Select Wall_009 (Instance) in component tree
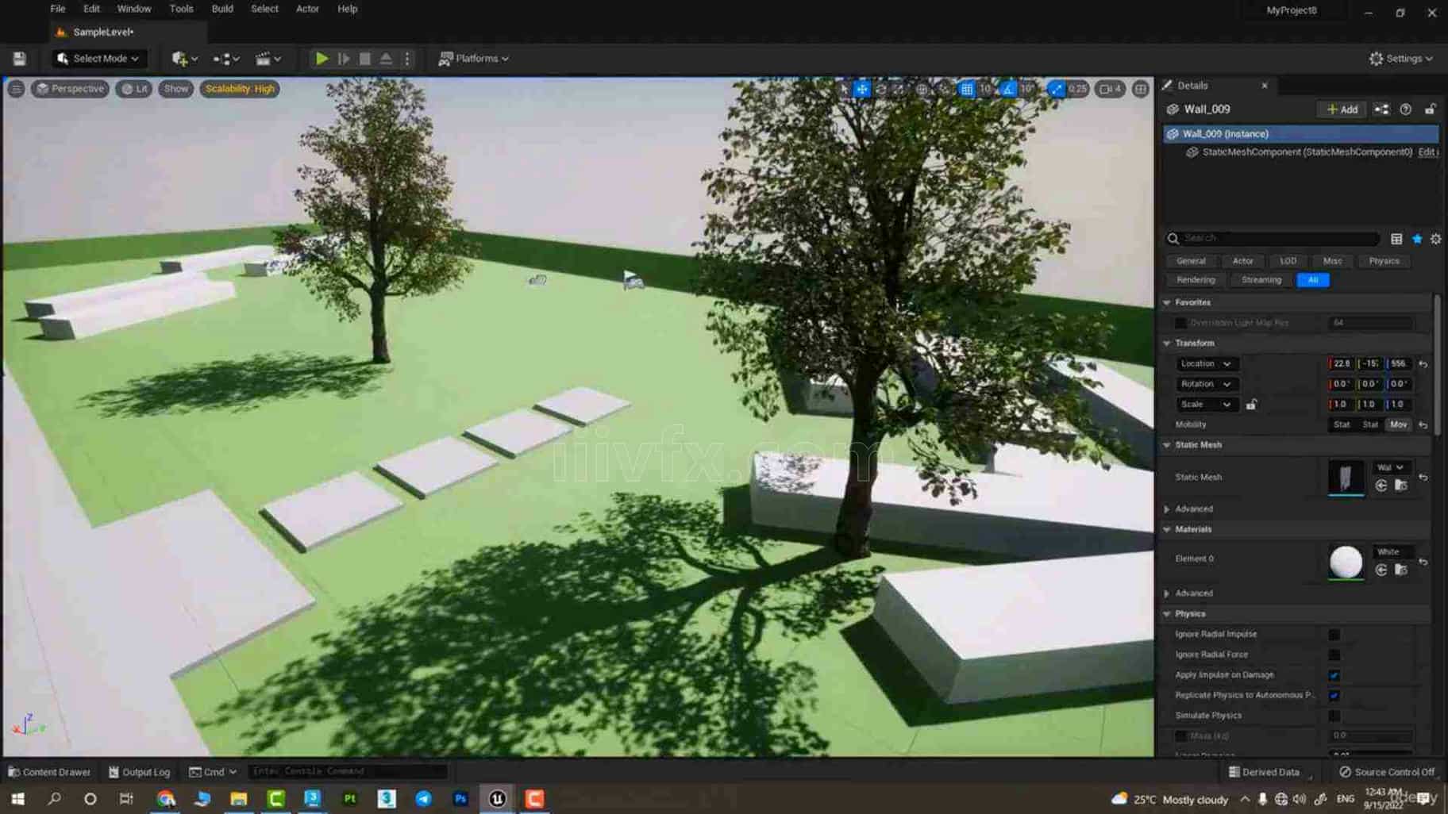The width and height of the screenshot is (1448, 814). tap(1300, 134)
